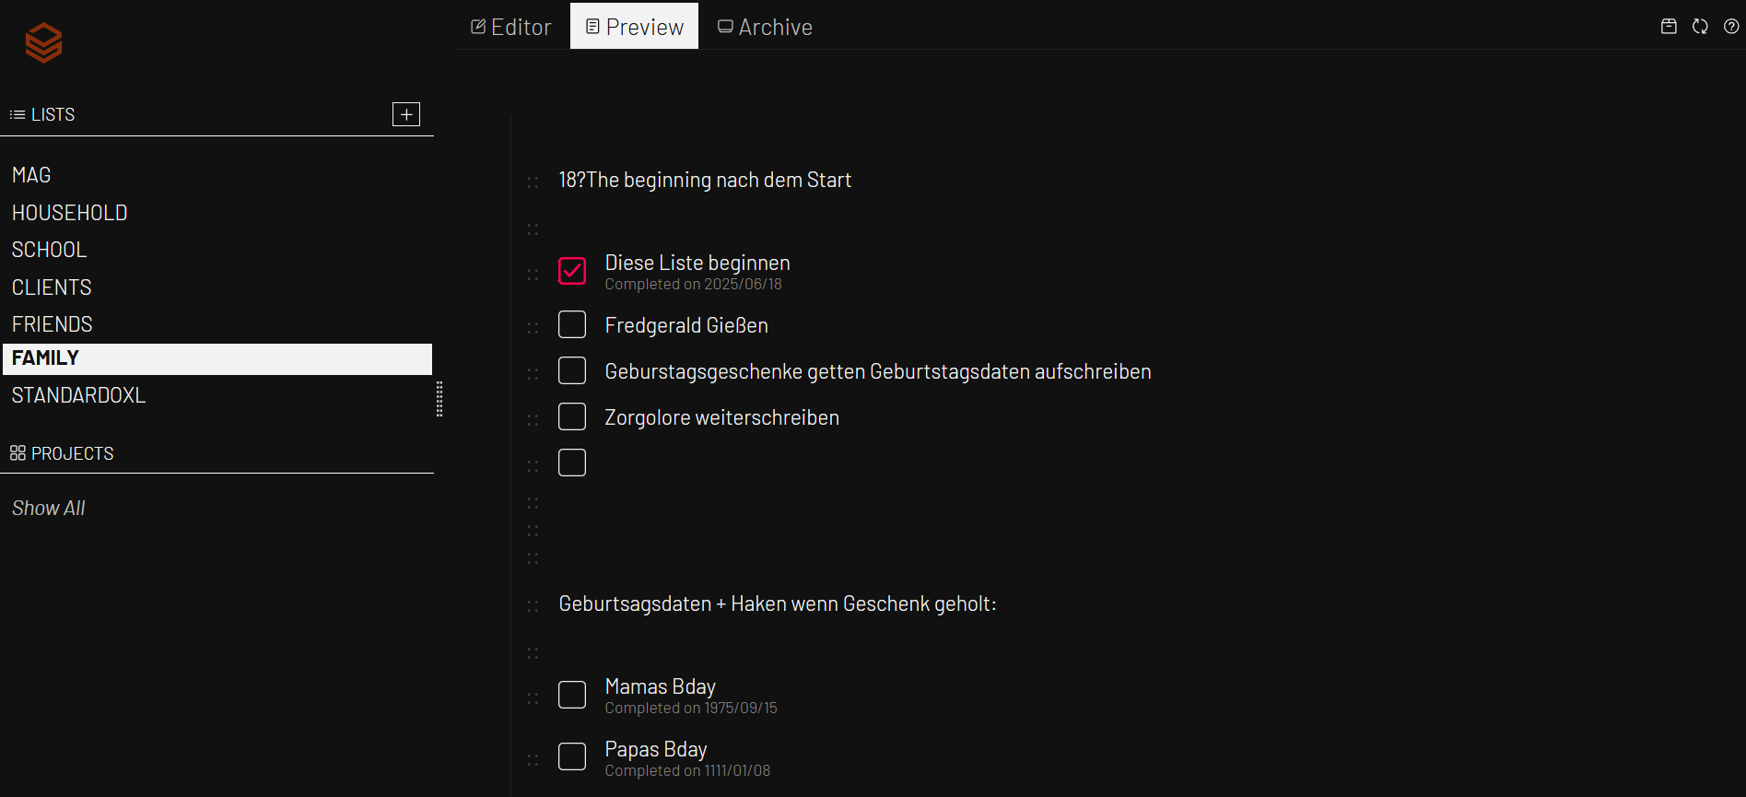Click the orange stacked-layers app logo

pyautogui.click(x=43, y=42)
